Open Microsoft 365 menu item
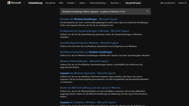Viewport: 189px width, 106px height. point(50,3)
